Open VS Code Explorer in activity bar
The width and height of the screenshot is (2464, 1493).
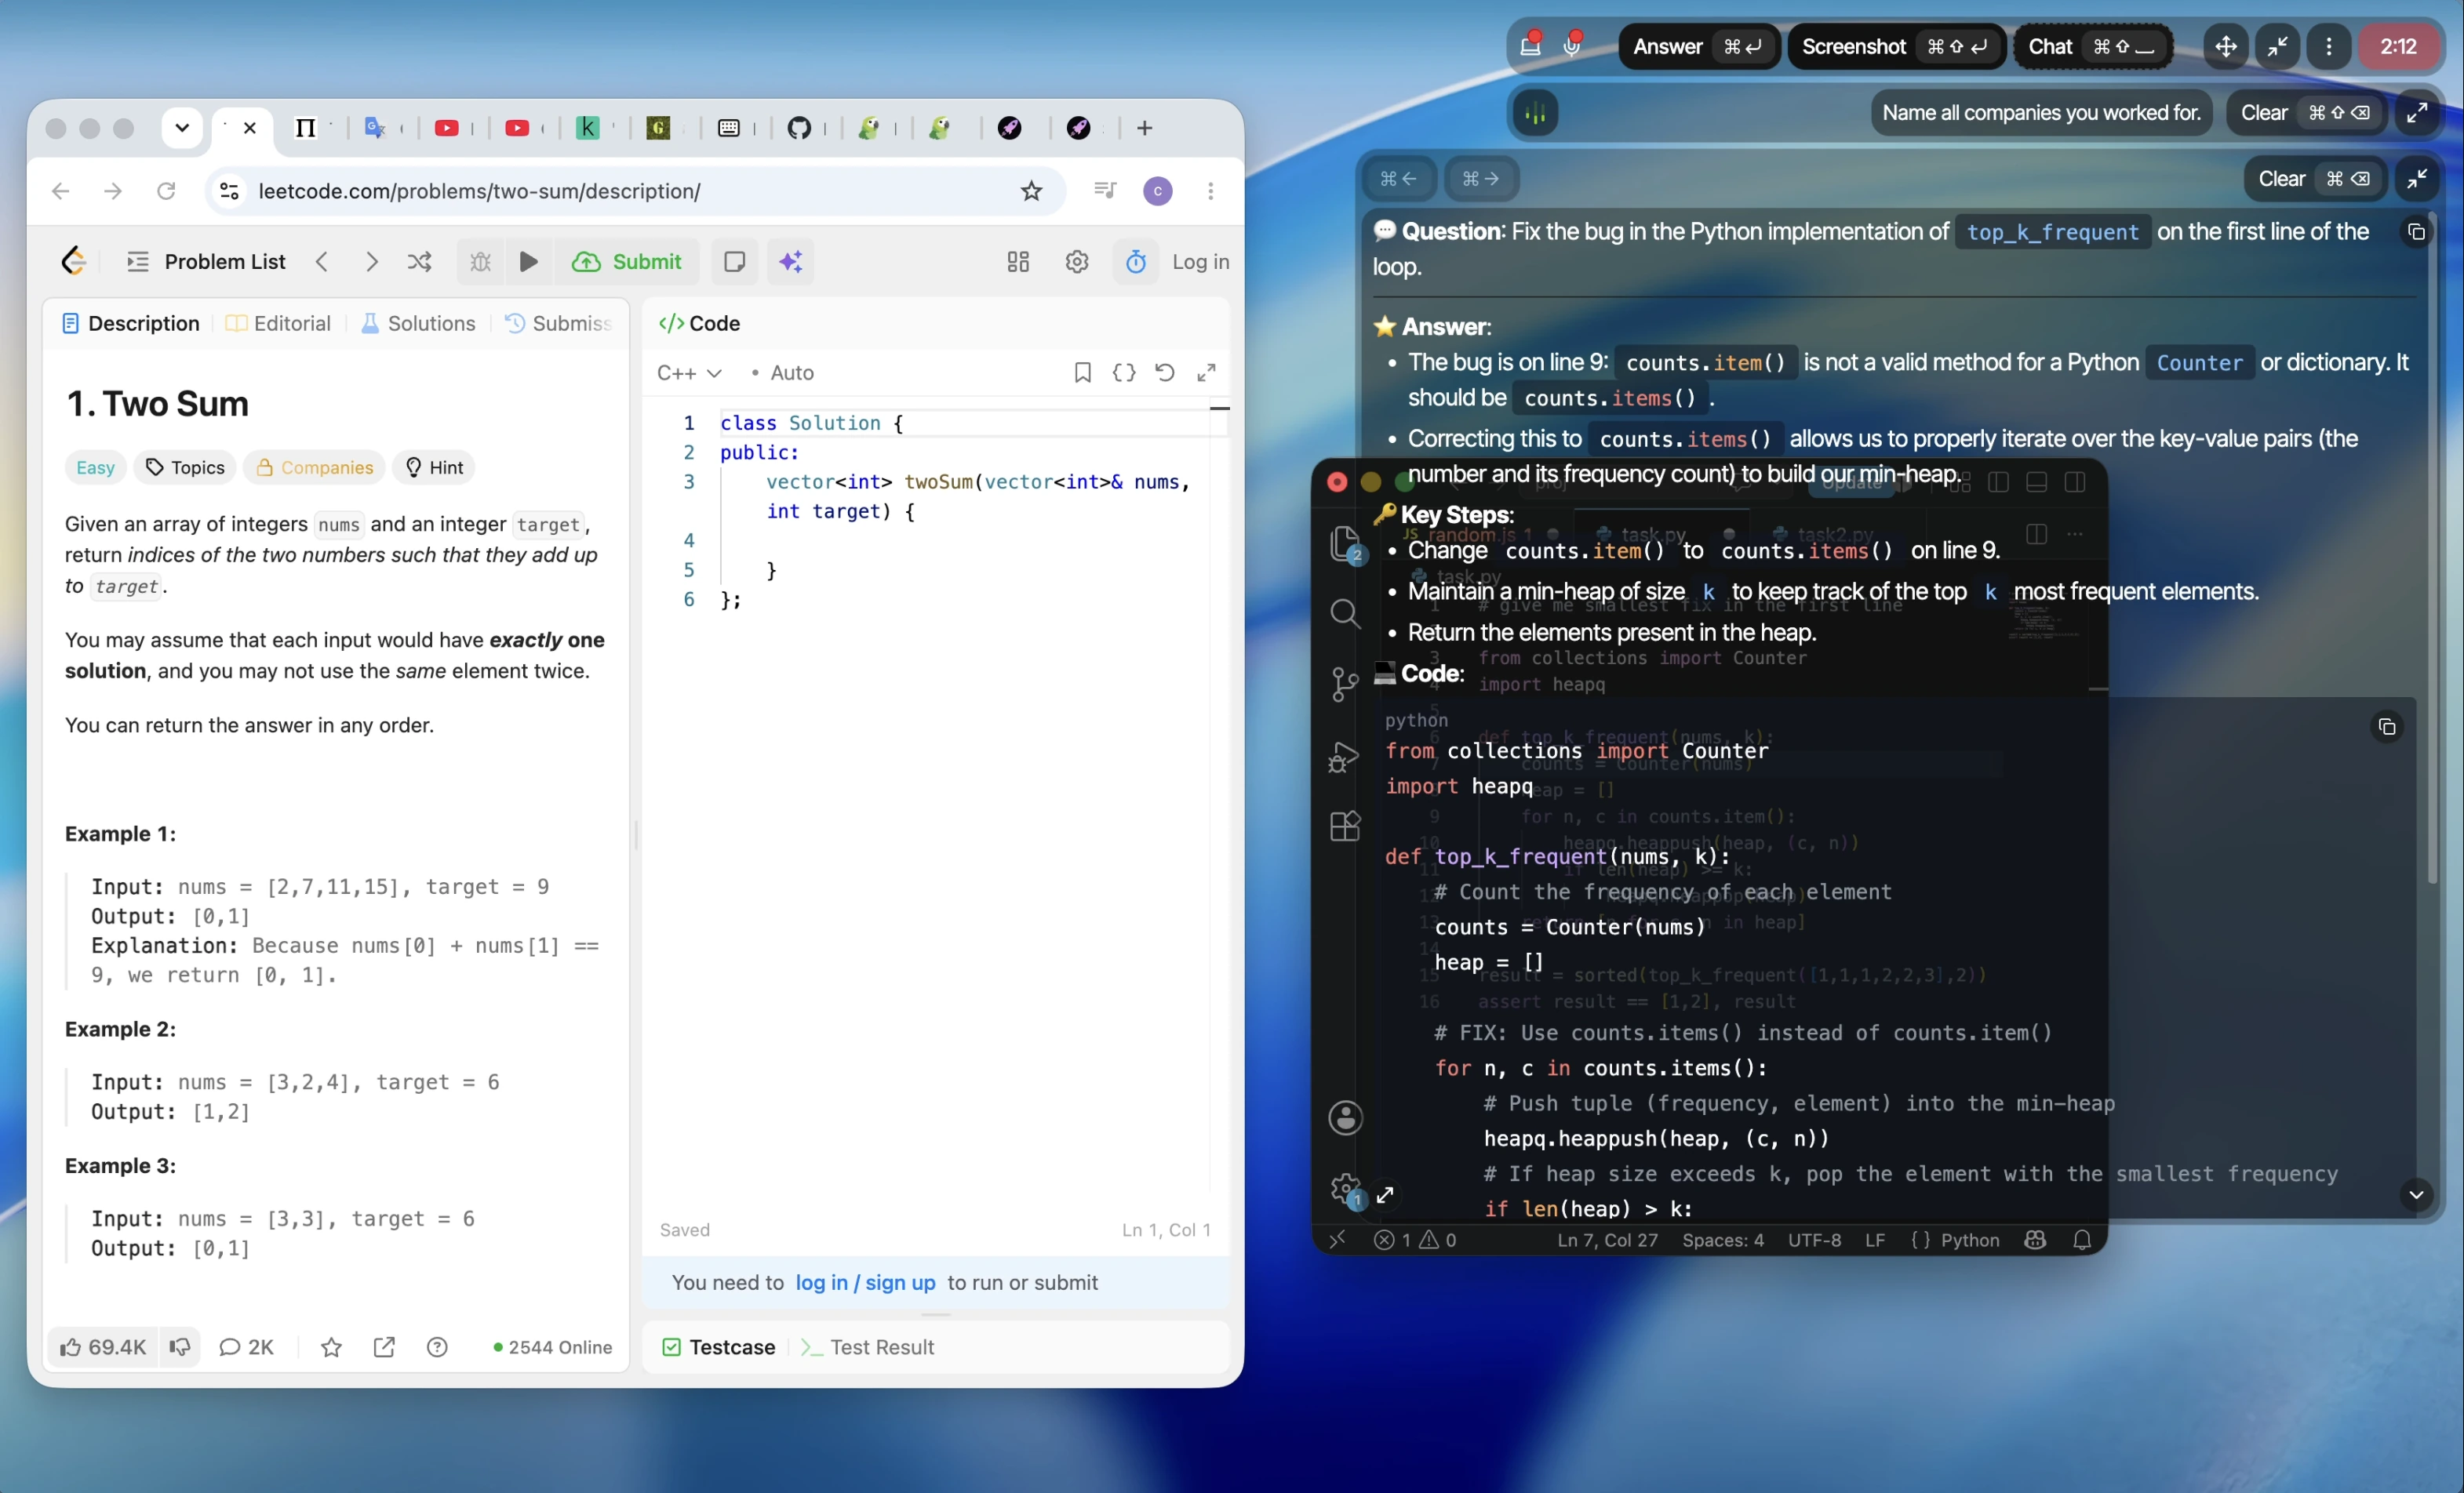pyautogui.click(x=1346, y=546)
